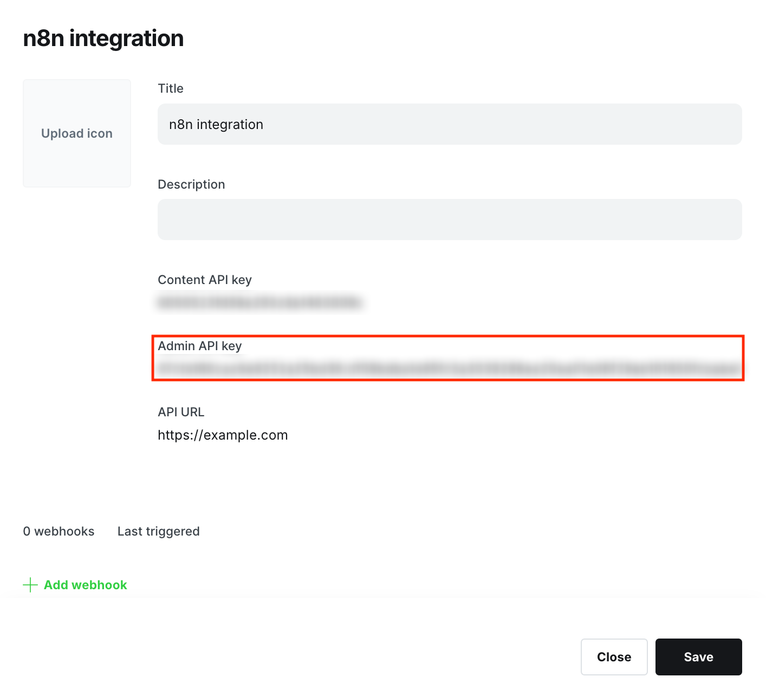Click the API URL label
The image size is (766, 696).
(181, 412)
